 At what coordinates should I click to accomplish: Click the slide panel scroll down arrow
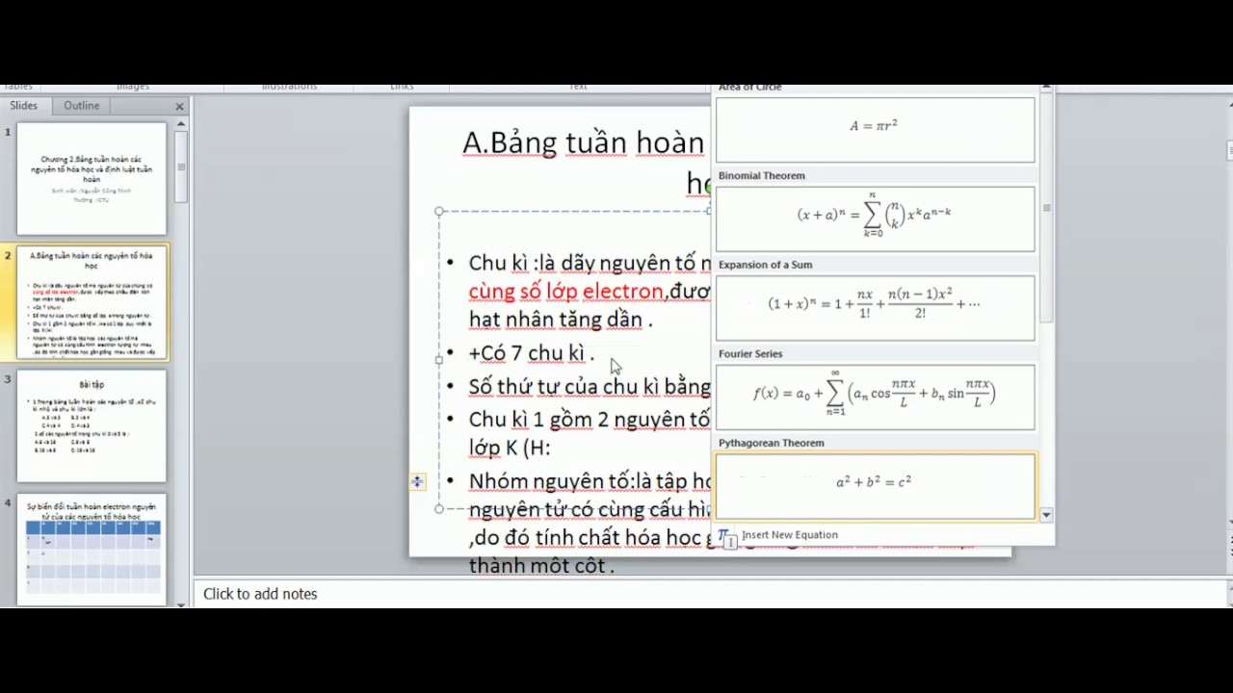pyautogui.click(x=180, y=603)
